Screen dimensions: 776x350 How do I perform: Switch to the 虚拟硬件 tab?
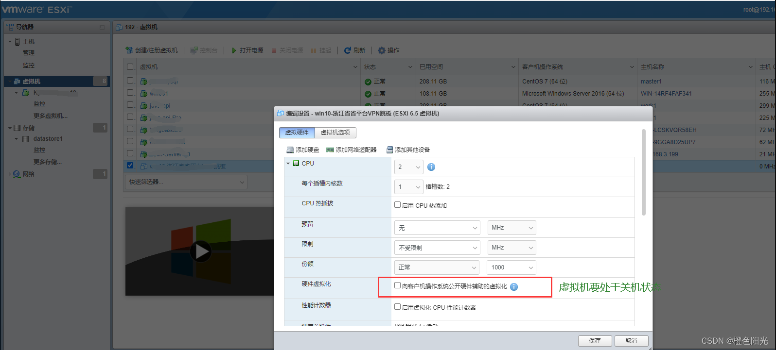click(297, 133)
